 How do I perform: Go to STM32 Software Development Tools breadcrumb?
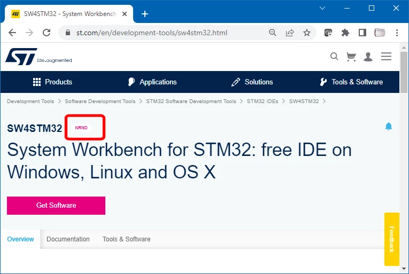coord(191,101)
